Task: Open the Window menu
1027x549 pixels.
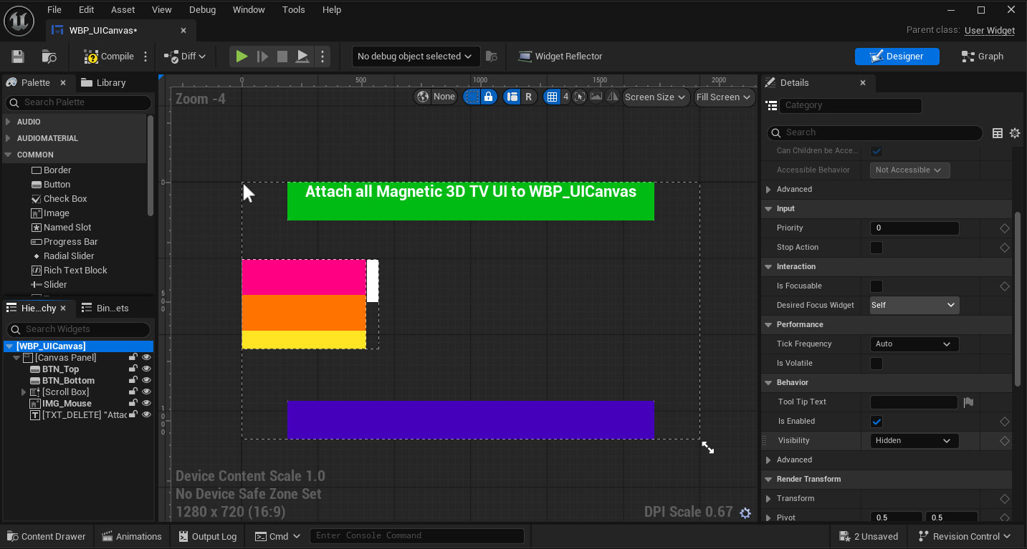Action: click(249, 9)
